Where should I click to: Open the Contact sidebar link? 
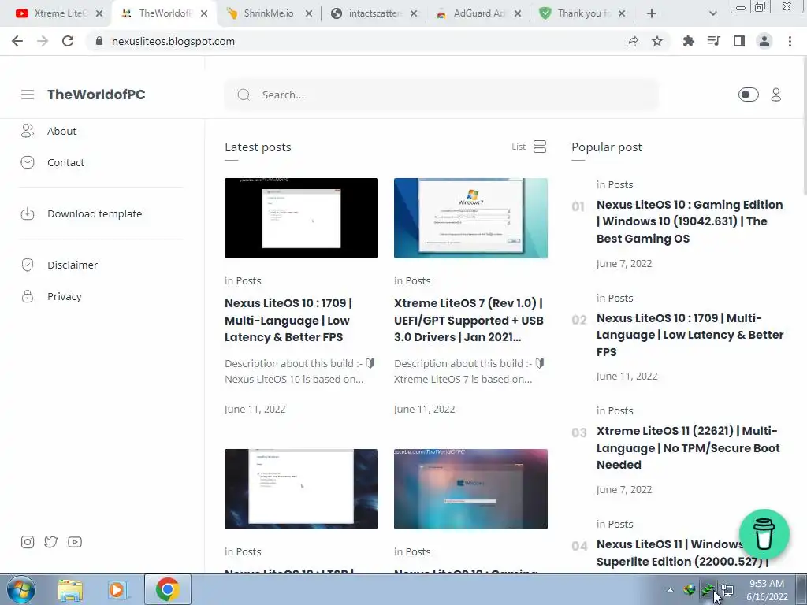point(66,162)
